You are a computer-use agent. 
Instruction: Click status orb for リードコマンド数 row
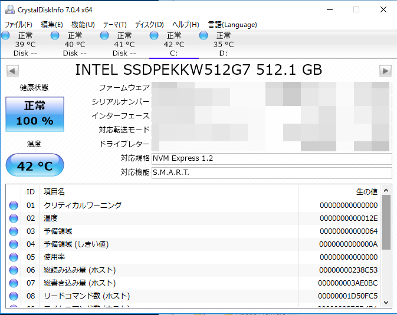pyautogui.click(x=14, y=296)
